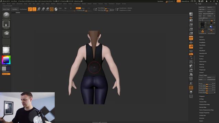Image resolution: width=219 pixels, height=123 pixels.
Task: Open the Alpha menu
Action: click(4, 4)
